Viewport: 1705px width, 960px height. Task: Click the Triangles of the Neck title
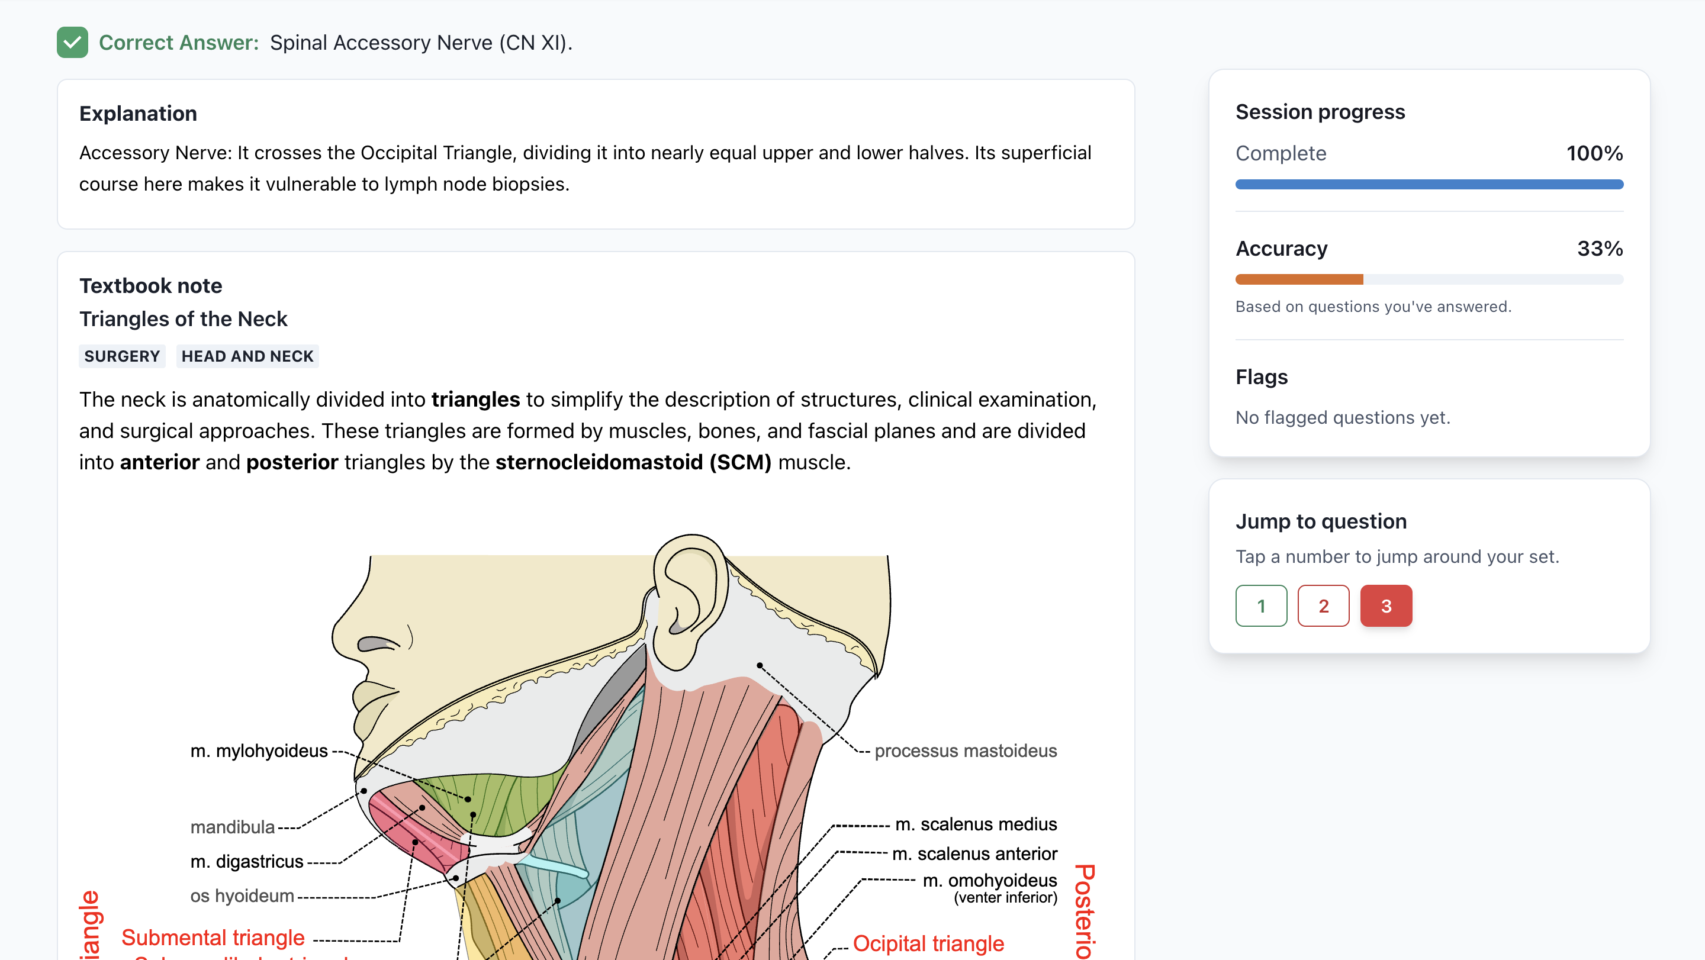click(184, 318)
